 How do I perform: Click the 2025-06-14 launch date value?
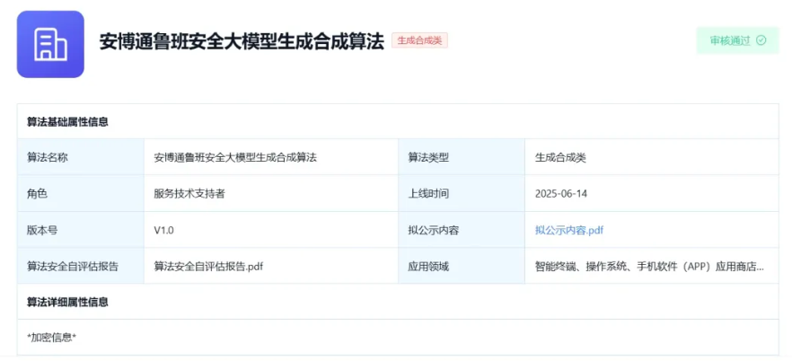561,193
